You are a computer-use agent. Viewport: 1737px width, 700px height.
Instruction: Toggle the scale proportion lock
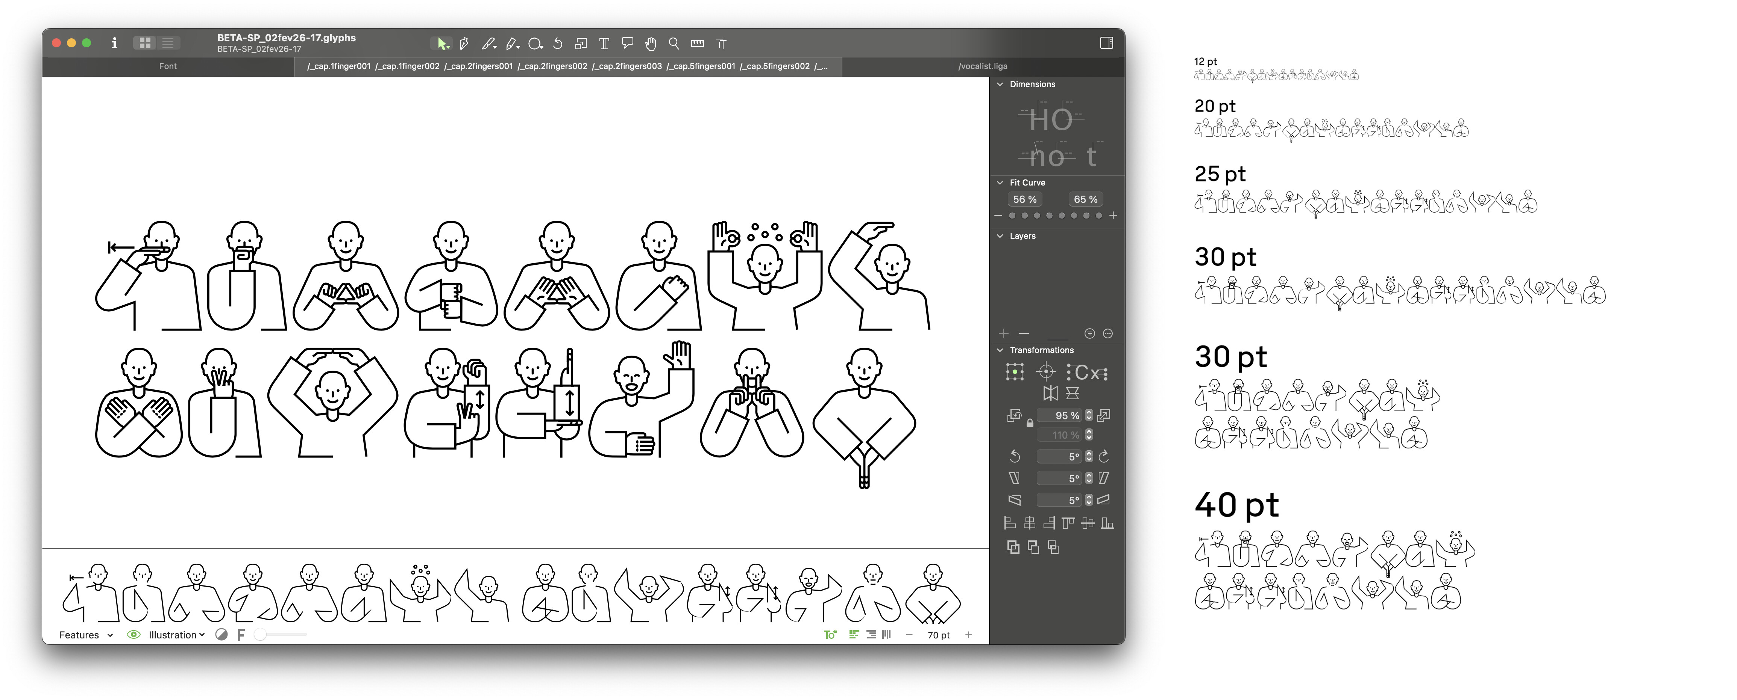1030,424
